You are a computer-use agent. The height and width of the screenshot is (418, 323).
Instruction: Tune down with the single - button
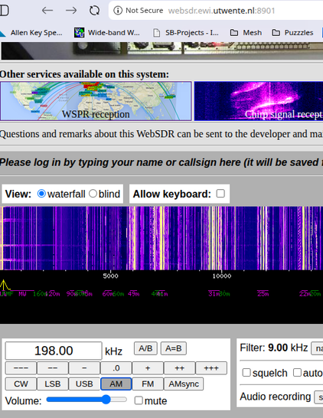tap(84, 368)
